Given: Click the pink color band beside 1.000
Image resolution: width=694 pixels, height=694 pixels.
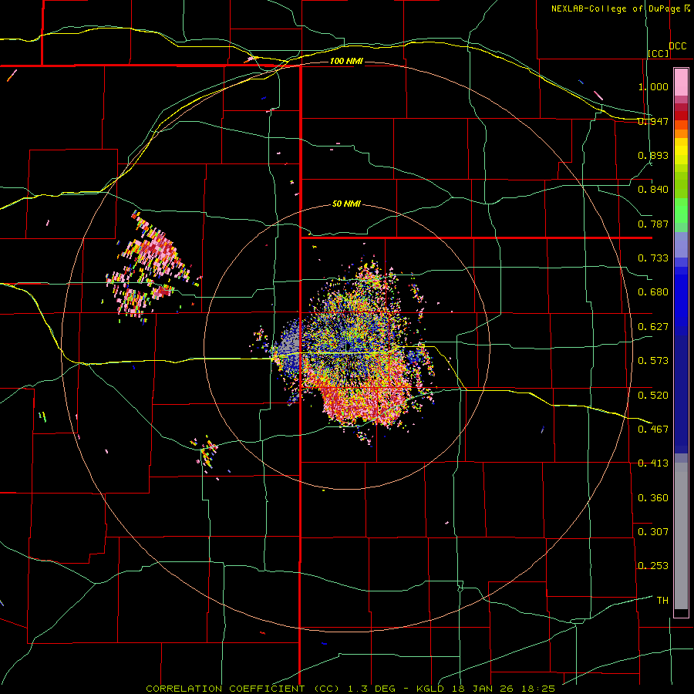Looking at the screenshot, I should point(681,83).
